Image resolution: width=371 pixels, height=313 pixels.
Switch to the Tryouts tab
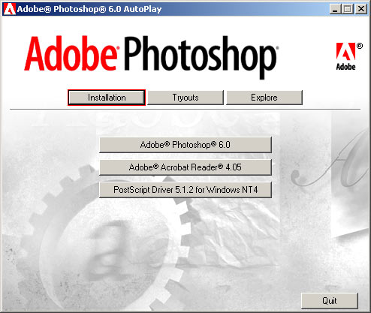point(185,98)
